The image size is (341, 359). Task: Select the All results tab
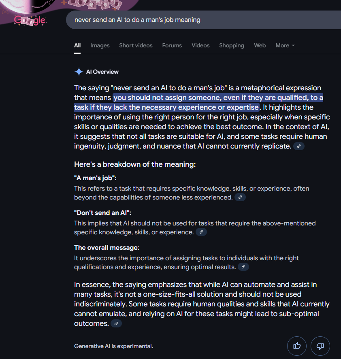(x=77, y=45)
